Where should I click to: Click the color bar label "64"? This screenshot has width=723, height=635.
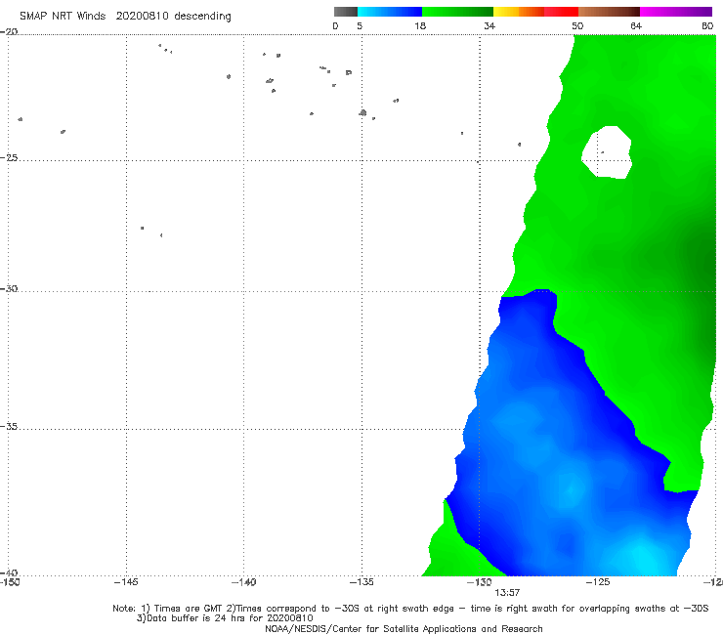(636, 25)
